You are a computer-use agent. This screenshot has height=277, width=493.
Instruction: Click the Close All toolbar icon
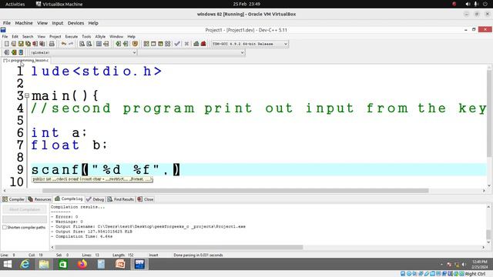(x=42, y=44)
